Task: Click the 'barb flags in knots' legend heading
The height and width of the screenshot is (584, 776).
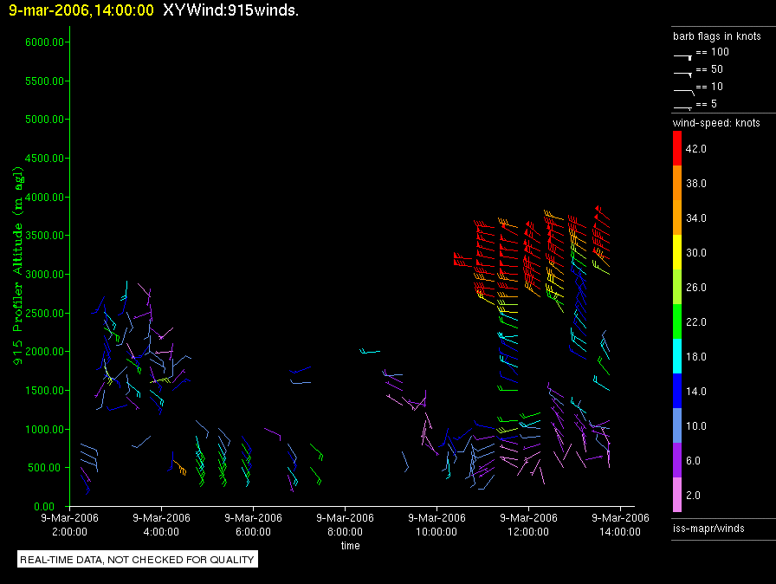Action: click(x=716, y=36)
